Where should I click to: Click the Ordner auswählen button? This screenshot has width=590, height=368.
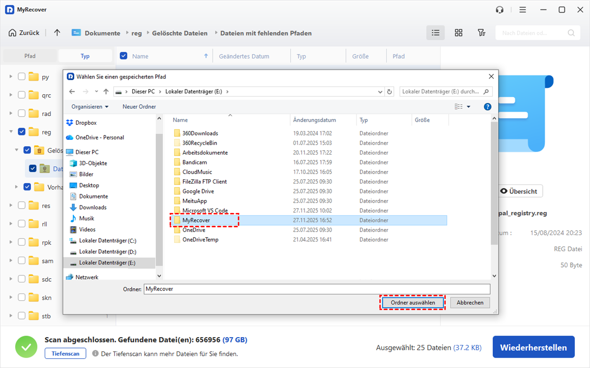click(x=413, y=303)
